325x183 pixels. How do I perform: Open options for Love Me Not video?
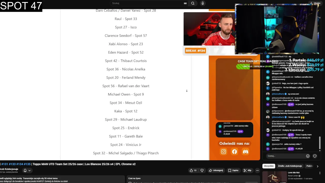[320, 173]
